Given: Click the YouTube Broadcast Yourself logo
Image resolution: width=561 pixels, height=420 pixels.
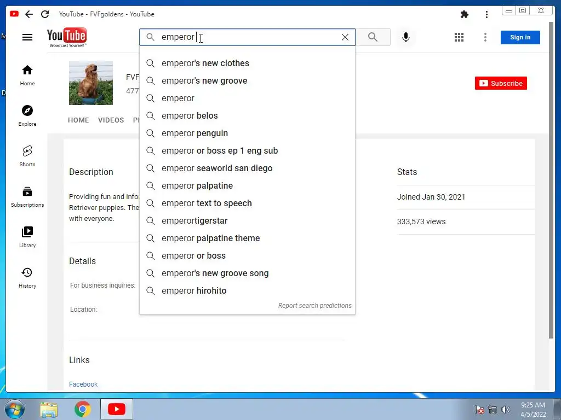Looking at the screenshot, I should pos(67,37).
